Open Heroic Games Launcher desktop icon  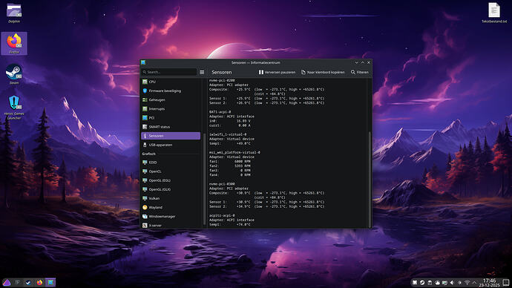[14, 107]
